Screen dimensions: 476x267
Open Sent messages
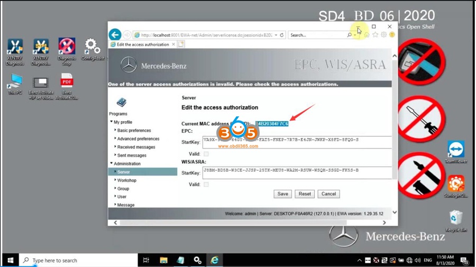point(132,155)
